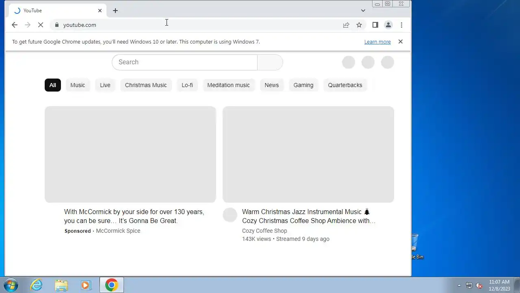Select the Recycle Bin desktop icon
This screenshot has width=520, height=293.
pyautogui.click(x=417, y=247)
